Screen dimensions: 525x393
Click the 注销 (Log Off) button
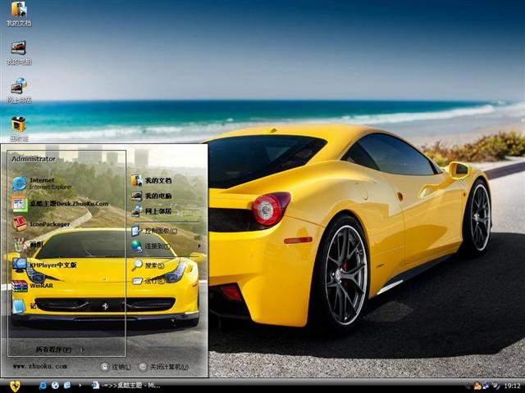(116, 367)
